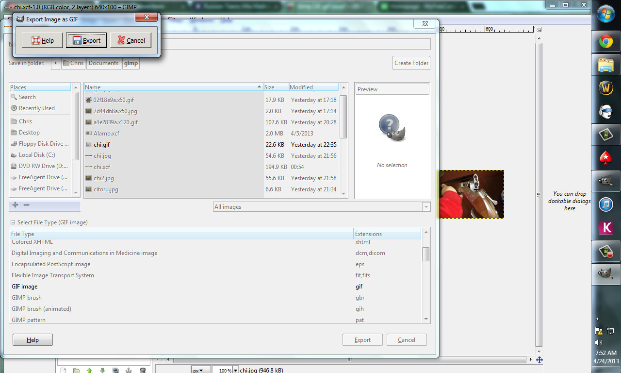Image resolution: width=621 pixels, height=373 pixels.
Task: Click file list scrollbar down arrow
Action: (x=343, y=193)
